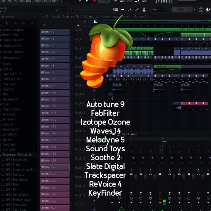The height and width of the screenshot is (211, 211).
Task: Add a playlist track with the plus icon
Action: (x=78, y=26)
